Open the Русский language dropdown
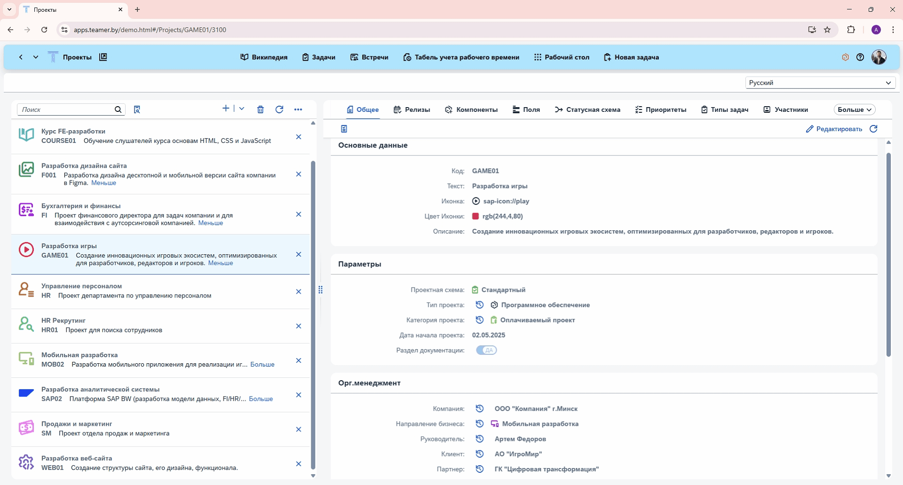The image size is (903, 485). click(820, 83)
